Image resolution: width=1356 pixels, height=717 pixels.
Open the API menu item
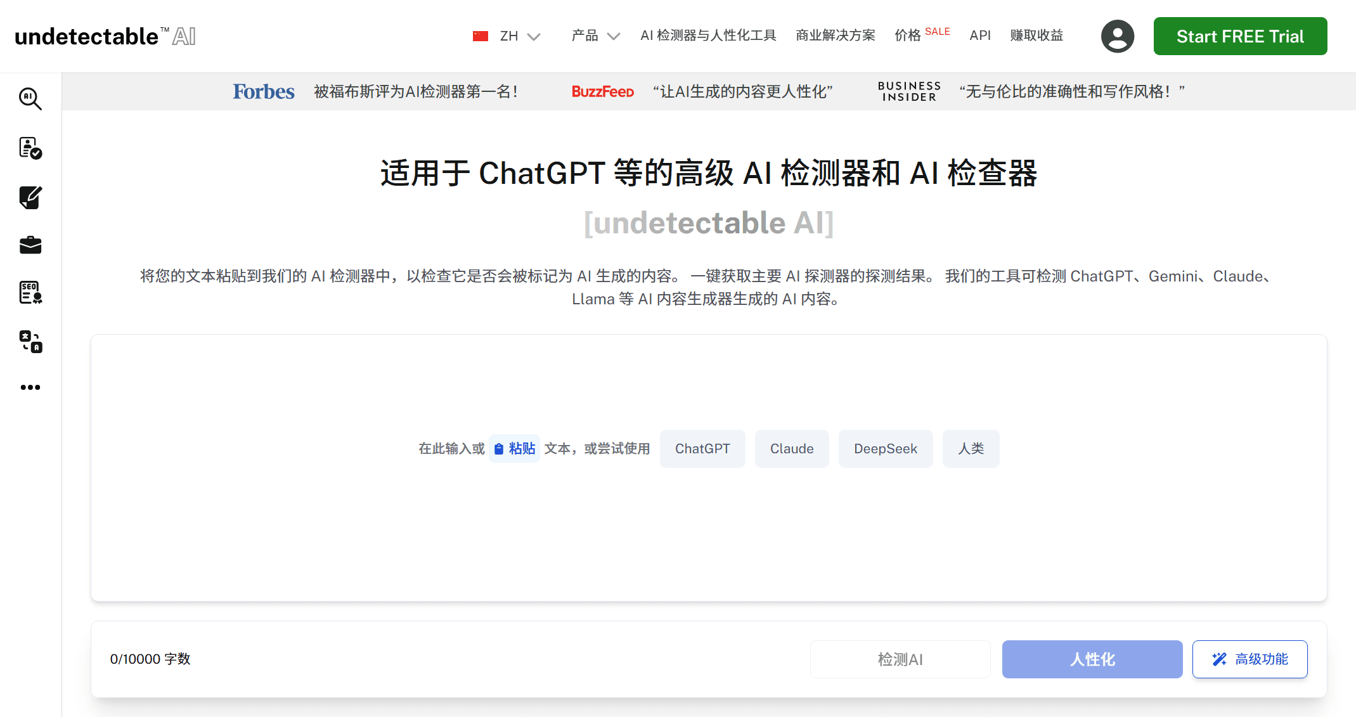[979, 36]
